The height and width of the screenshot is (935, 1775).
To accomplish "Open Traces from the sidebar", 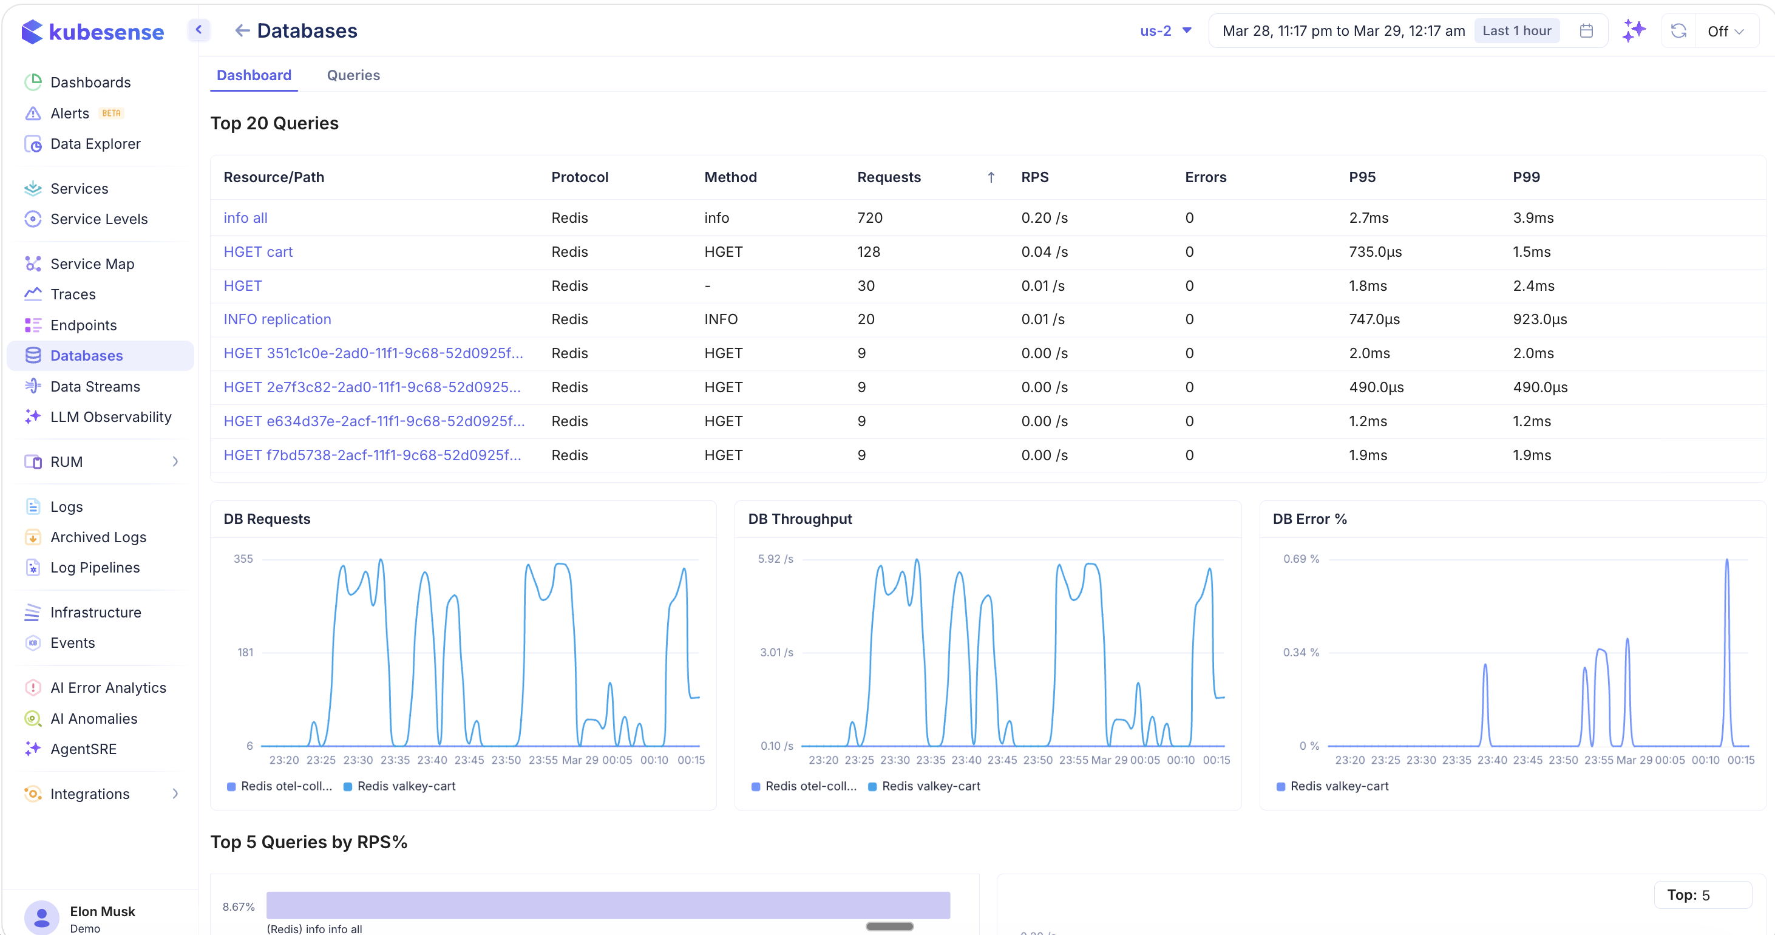I will (x=73, y=293).
